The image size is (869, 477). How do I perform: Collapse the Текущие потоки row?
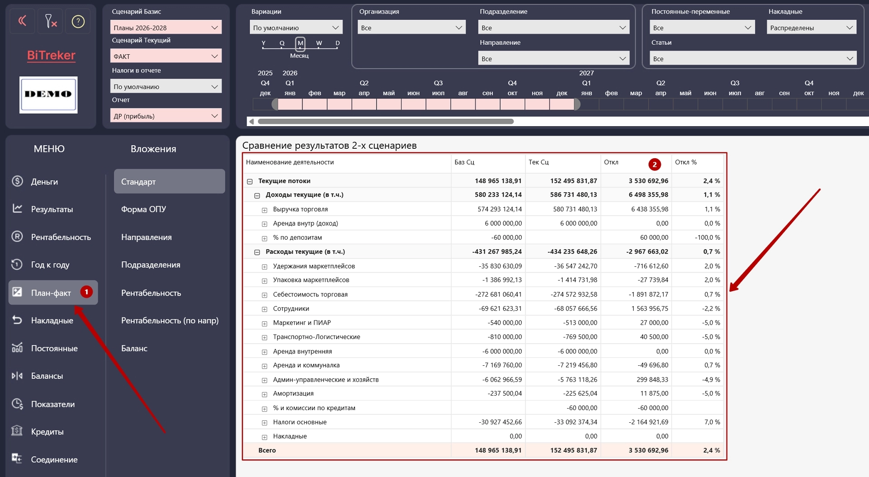coord(249,181)
